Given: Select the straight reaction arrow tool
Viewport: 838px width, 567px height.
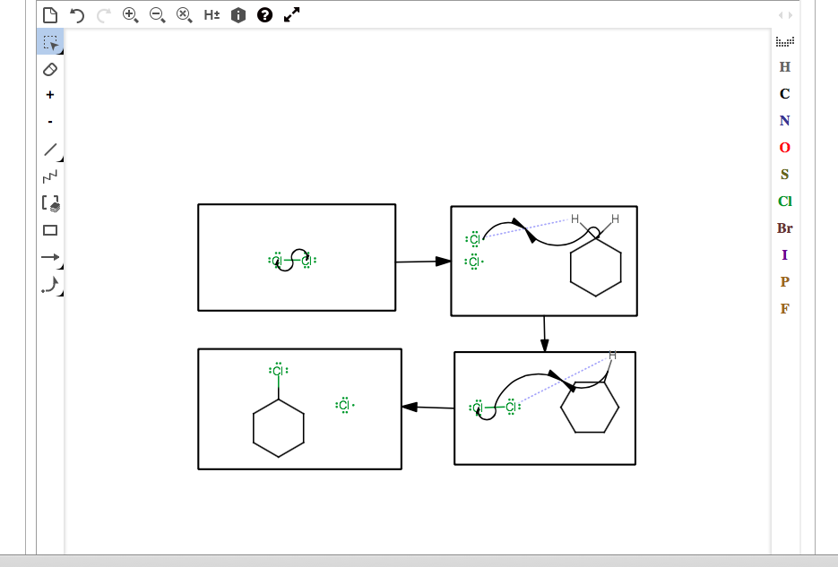Looking at the screenshot, I should [x=49, y=257].
